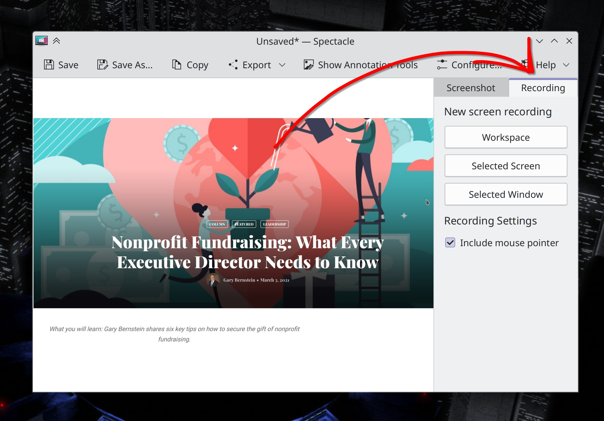Select the Recording tab
This screenshot has width=604, height=421.
pyautogui.click(x=543, y=88)
